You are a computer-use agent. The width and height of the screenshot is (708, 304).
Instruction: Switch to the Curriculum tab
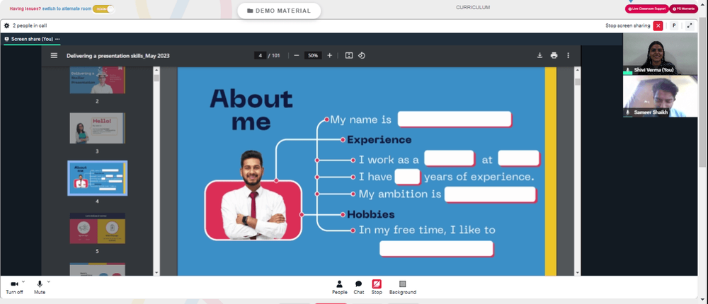(x=473, y=7)
